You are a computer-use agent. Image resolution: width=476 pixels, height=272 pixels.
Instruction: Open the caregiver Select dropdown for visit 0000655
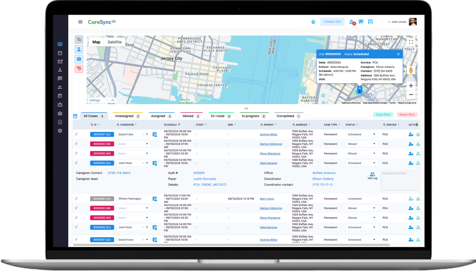tap(133, 144)
